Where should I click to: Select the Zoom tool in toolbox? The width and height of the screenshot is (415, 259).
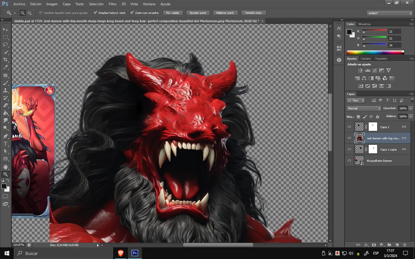click(x=6, y=174)
